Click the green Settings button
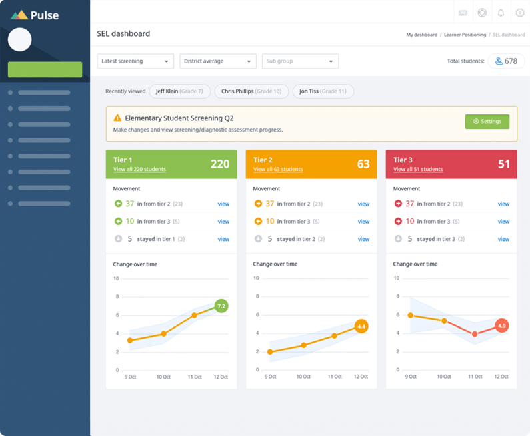 (487, 122)
